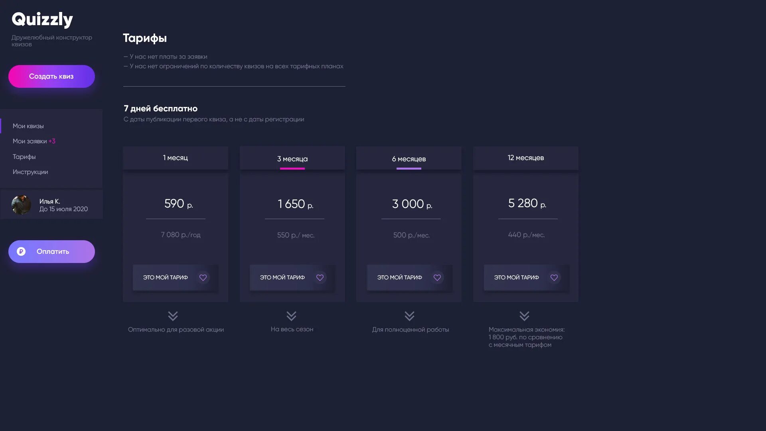Screen dimensions: 766x431
Task: Open Мои заявки with +3 badge
Action: (34, 141)
